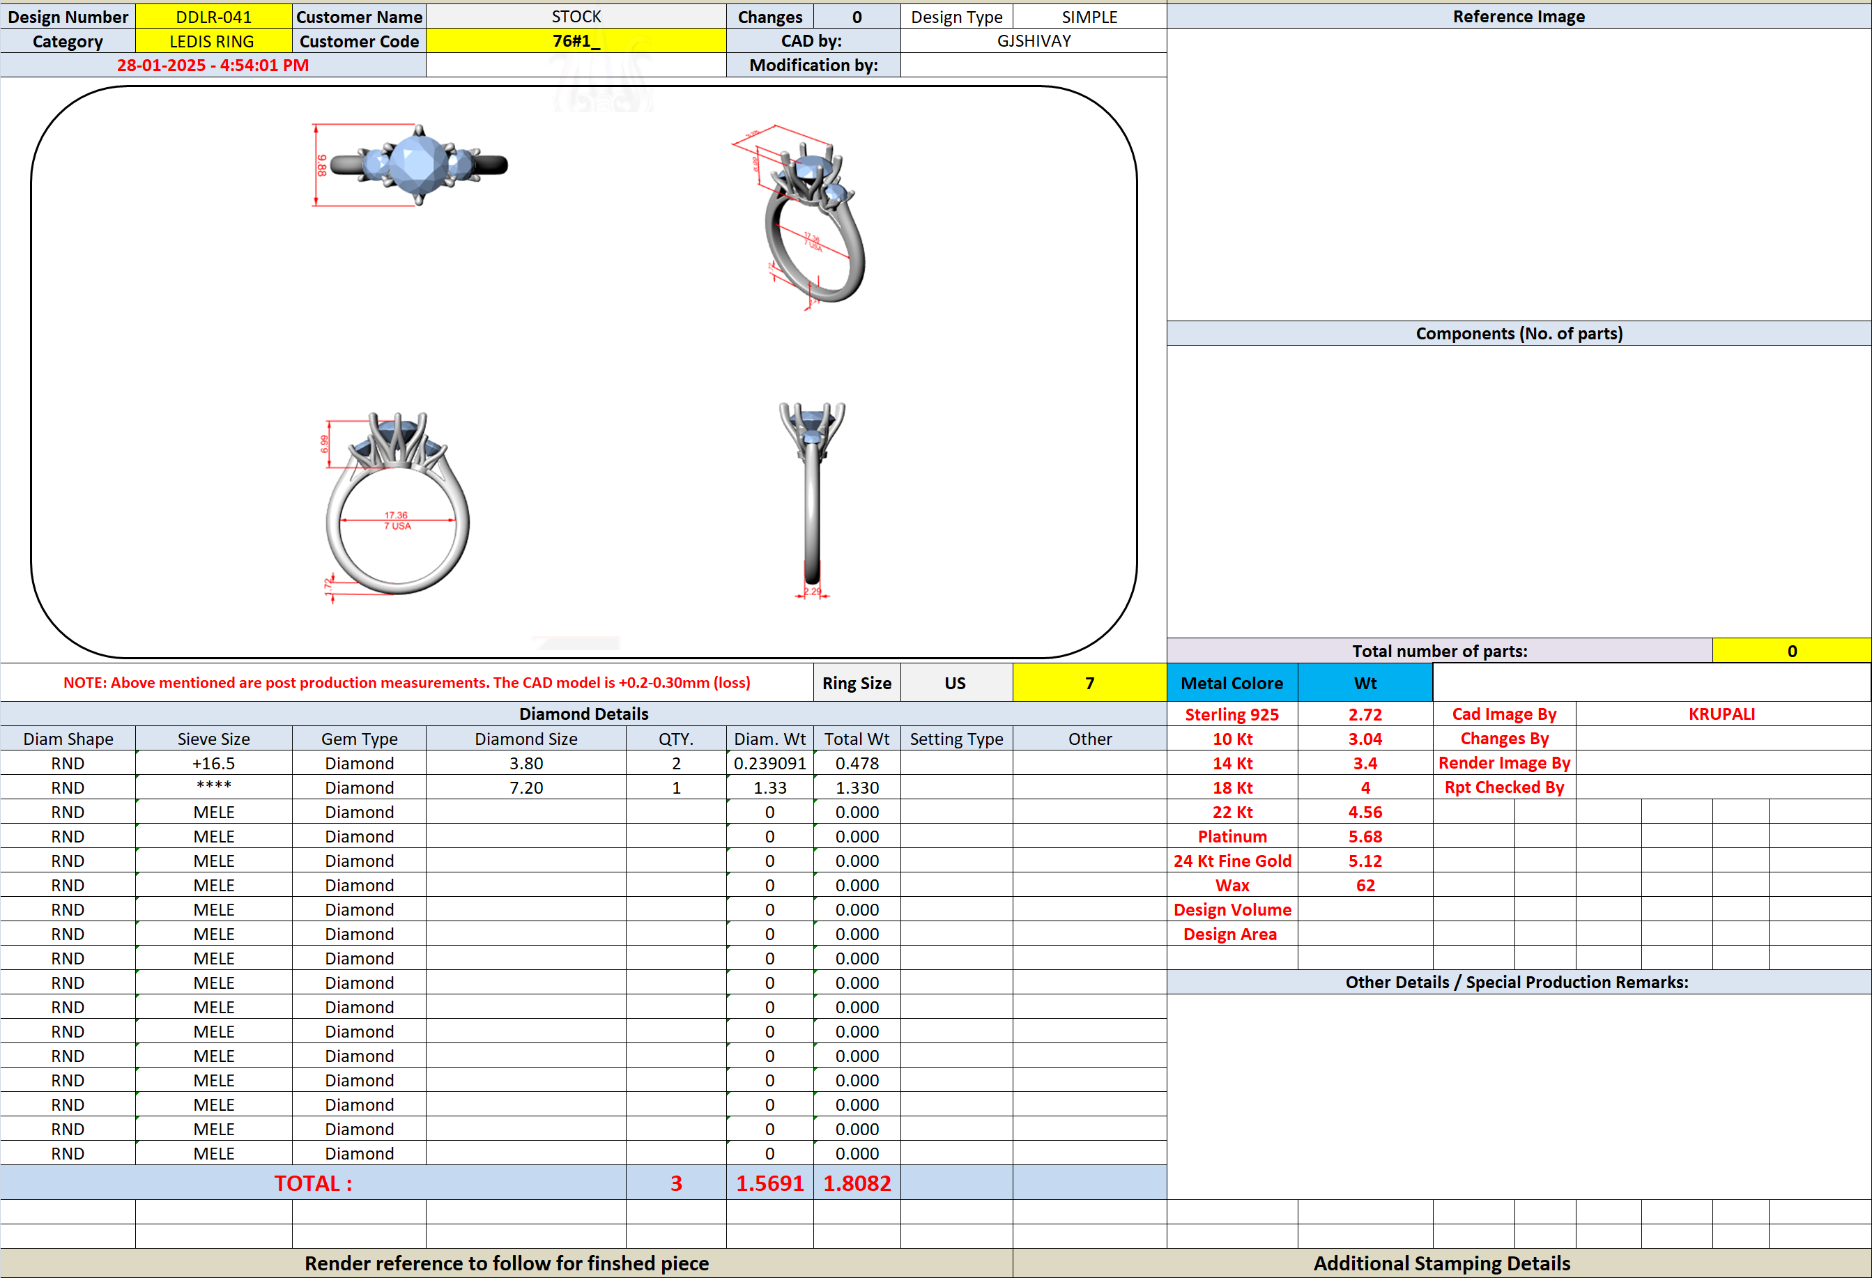Click the red TOTAL : label
Image resolution: width=1872 pixels, height=1278 pixels.
point(312,1182)
